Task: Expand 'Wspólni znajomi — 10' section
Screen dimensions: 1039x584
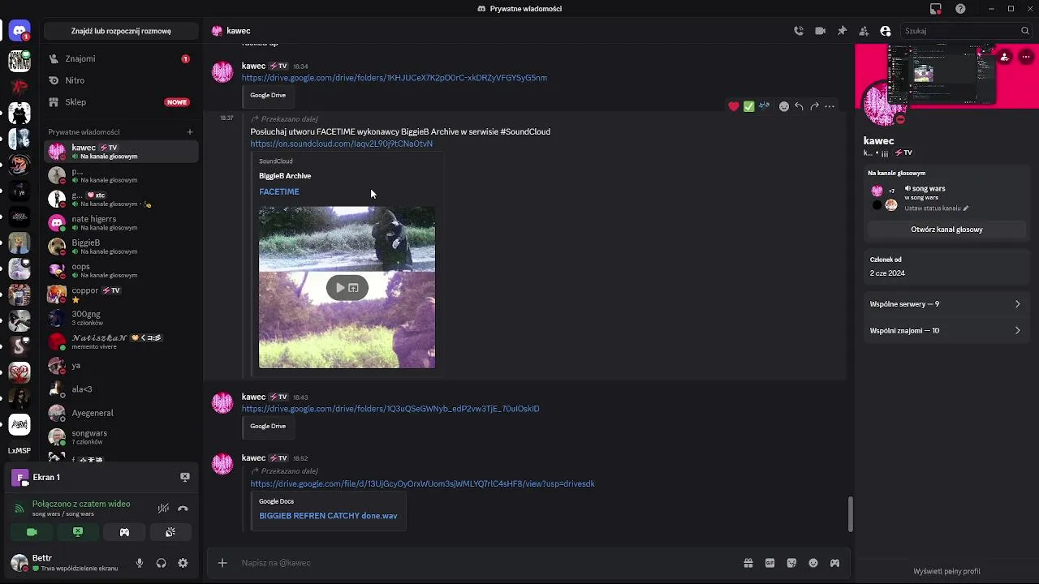Action: coord(946,331)
